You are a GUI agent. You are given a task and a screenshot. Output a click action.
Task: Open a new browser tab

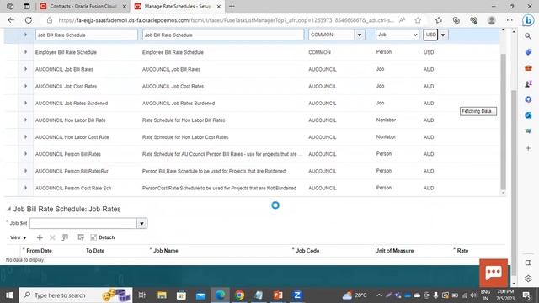coord(232,6)
